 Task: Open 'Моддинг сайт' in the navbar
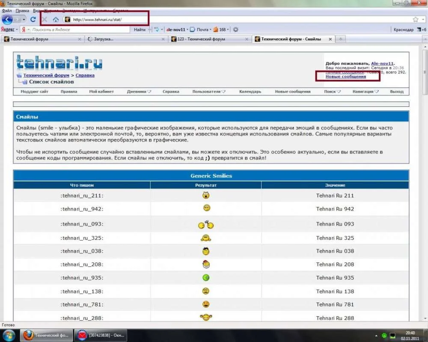point(34,91)
